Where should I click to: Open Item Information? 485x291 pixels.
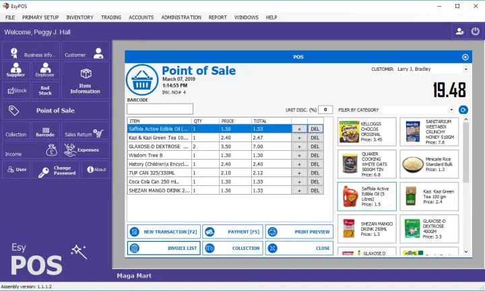pos(86,80)
